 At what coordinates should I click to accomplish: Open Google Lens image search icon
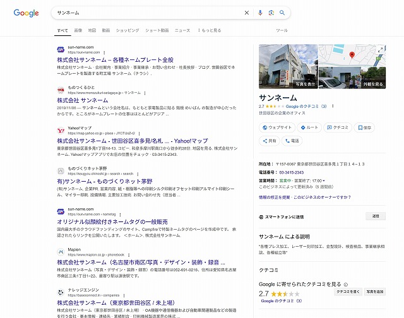[x=271, y=13]
